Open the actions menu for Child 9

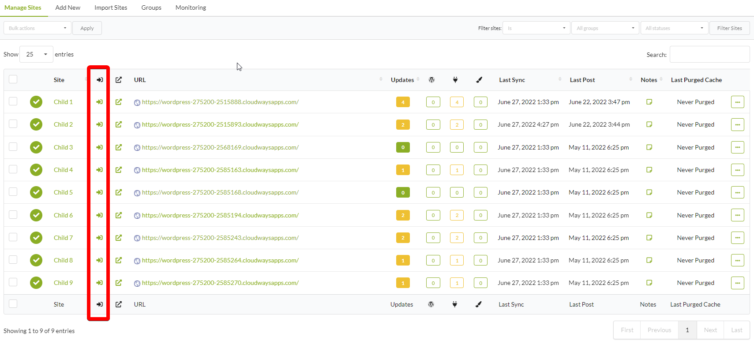pos(738,283)
